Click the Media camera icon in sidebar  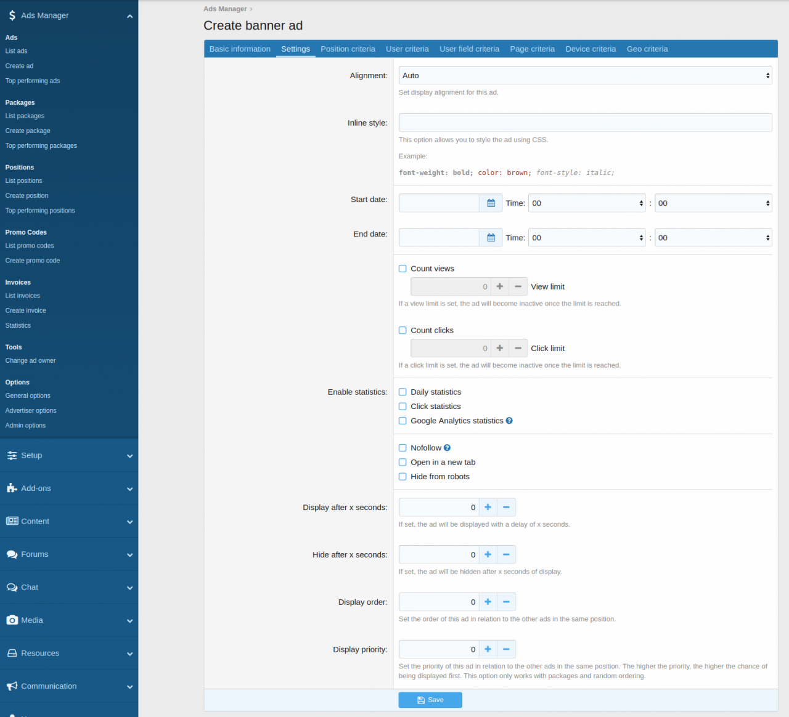point(11,620)
